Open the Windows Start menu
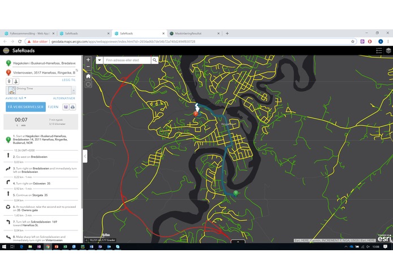This screenshot has width=393, height=279. [4, 247]
